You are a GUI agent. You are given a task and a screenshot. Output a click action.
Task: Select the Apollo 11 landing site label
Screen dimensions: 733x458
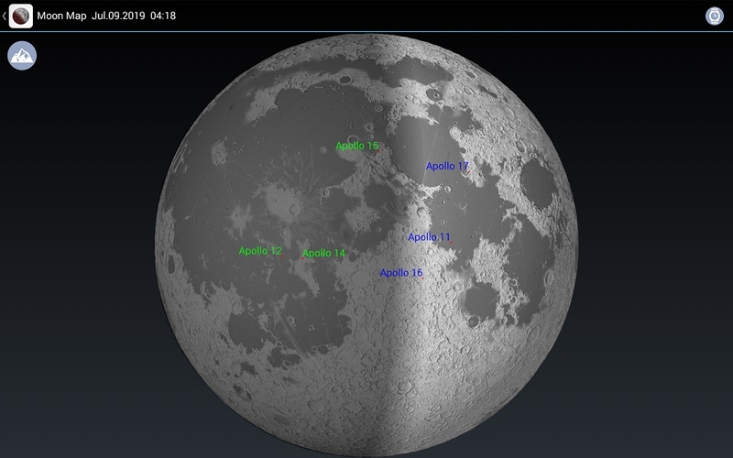tap(429, 237)
